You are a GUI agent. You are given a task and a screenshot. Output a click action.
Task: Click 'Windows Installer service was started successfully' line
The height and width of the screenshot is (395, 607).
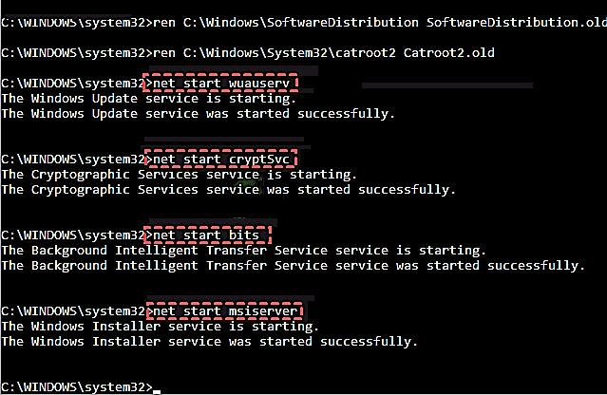(x=209, y=341)
